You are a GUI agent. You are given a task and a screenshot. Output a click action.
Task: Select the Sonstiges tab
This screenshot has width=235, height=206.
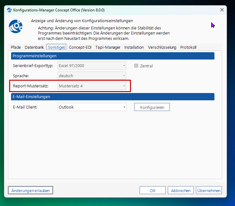[57, 47]
